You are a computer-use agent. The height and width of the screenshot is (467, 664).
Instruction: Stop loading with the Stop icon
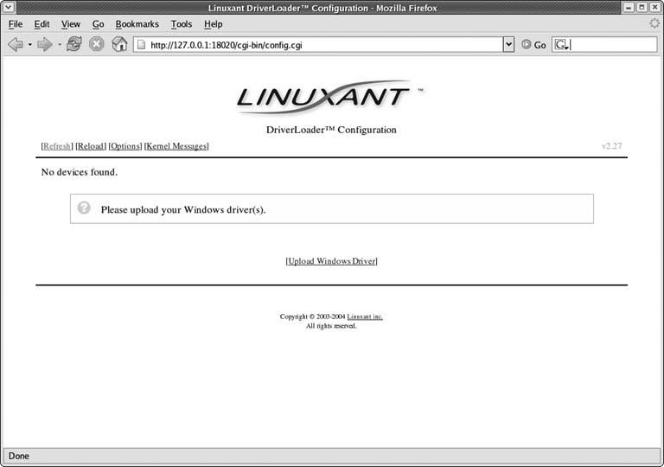pyautogui.click(x=97, y=44)
